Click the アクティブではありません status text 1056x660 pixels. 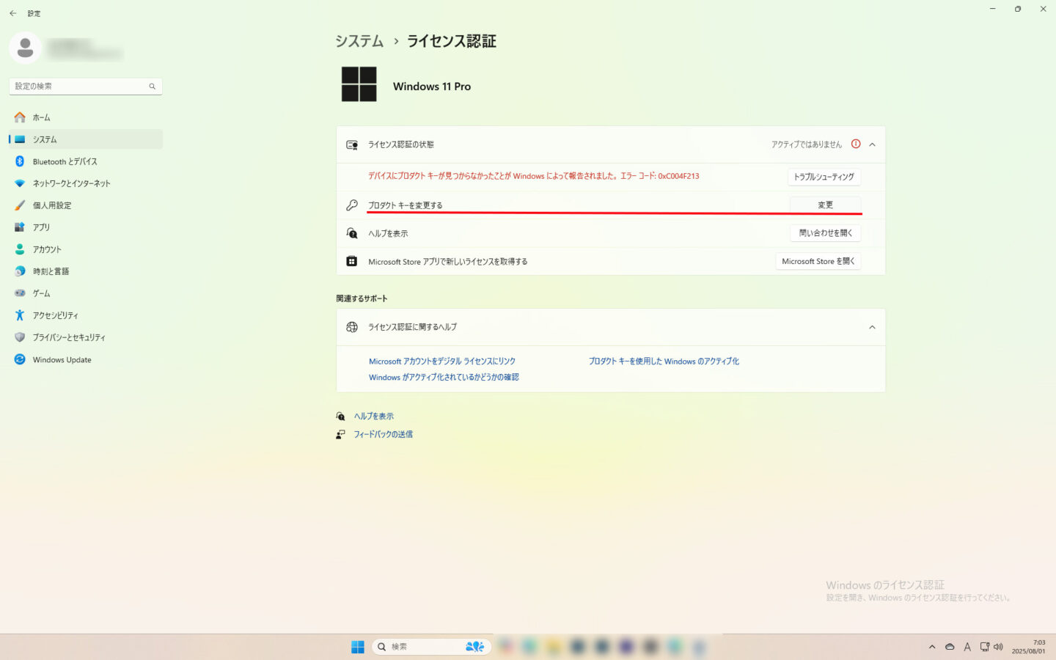point(806,144)
